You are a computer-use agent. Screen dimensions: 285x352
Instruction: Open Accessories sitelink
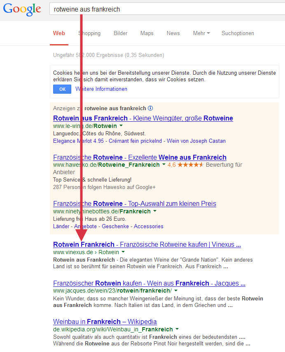[149, 226]
